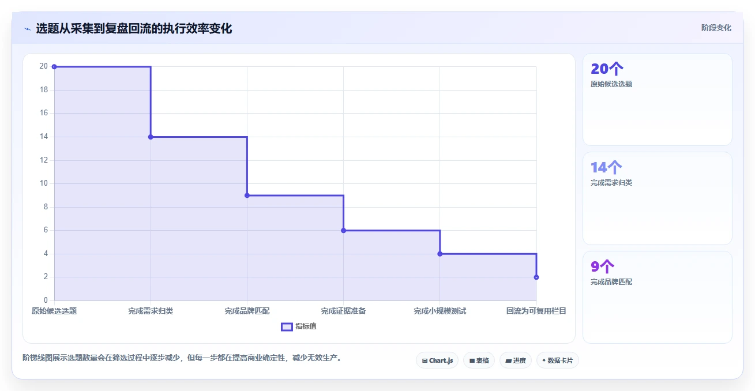Click the data point at 完成小规模测试

[440, 254]
